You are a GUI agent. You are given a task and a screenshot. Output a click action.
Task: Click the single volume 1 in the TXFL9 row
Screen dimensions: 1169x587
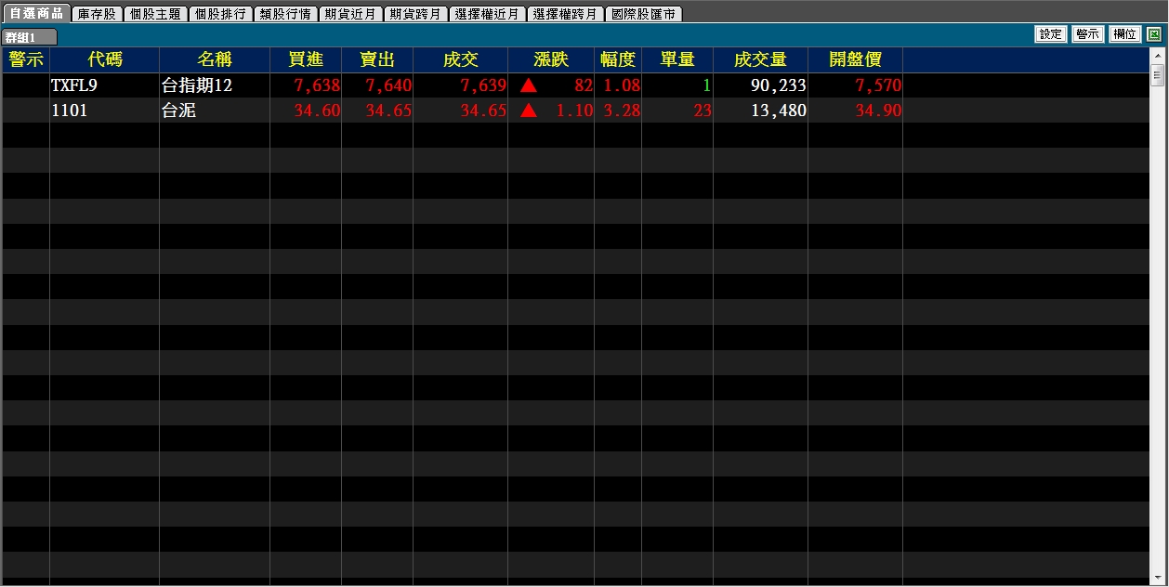pyautogui.click(x=706, y=85)
